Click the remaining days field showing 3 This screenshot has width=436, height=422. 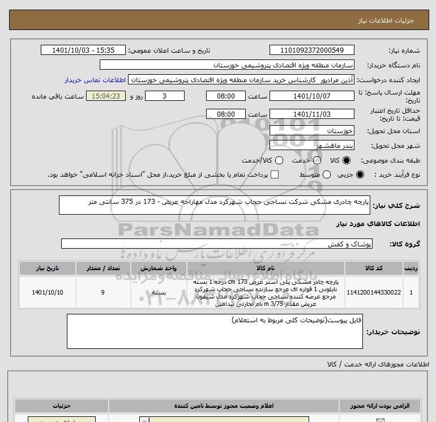(x=165, y=96)
